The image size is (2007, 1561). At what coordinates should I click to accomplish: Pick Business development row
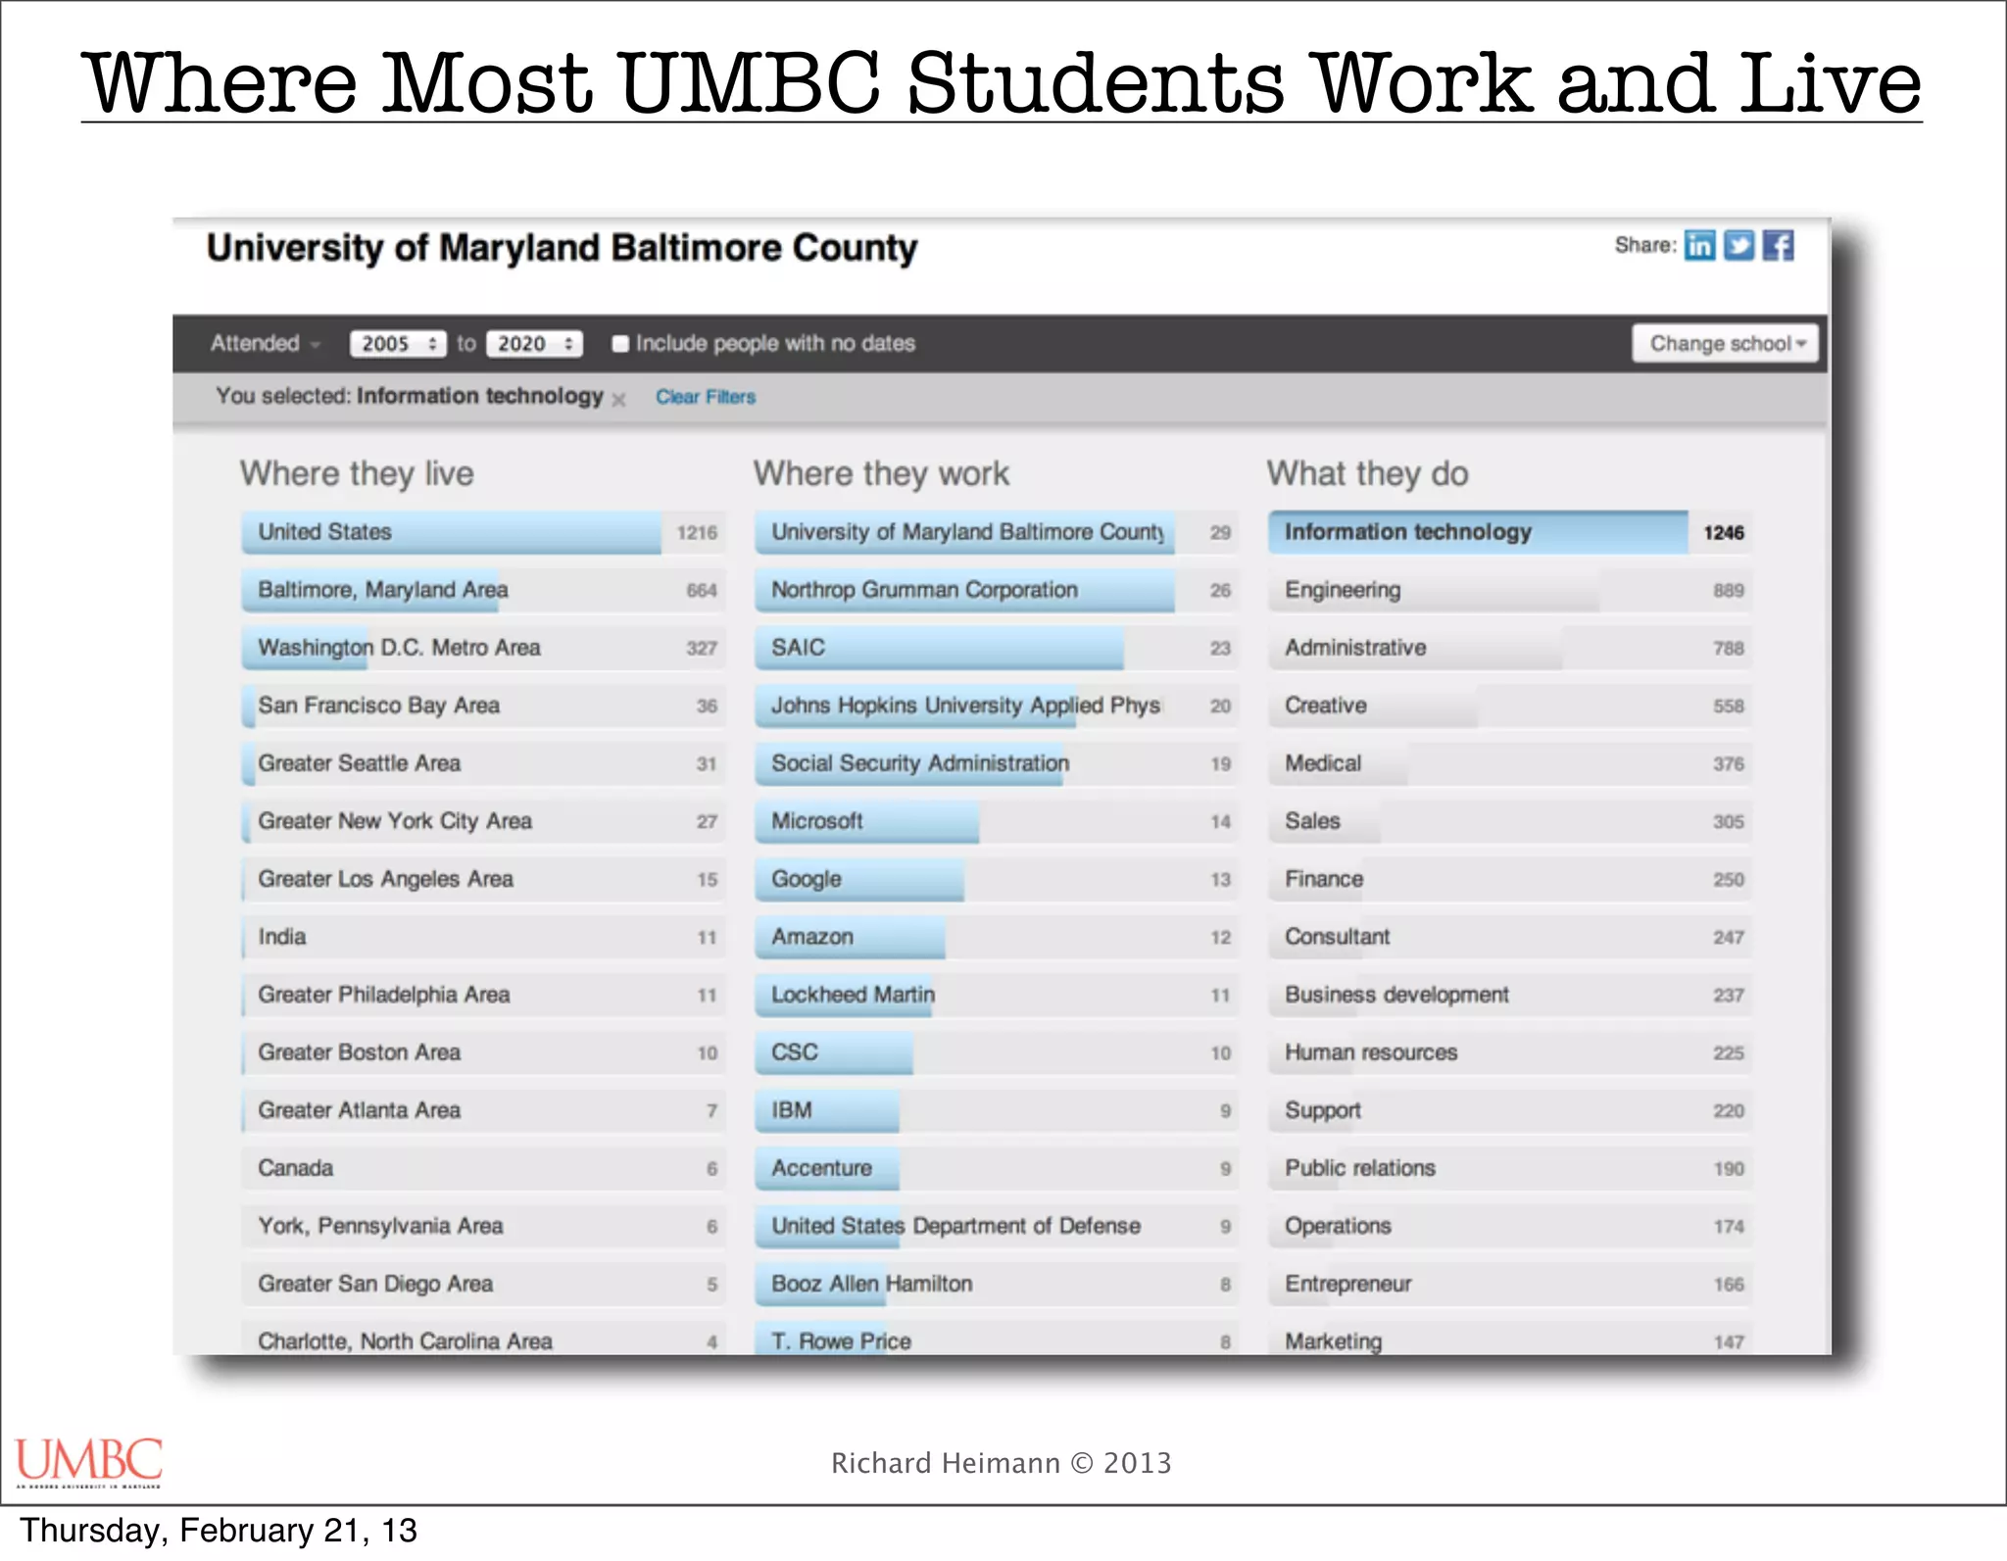click(x=1510, y=995)
